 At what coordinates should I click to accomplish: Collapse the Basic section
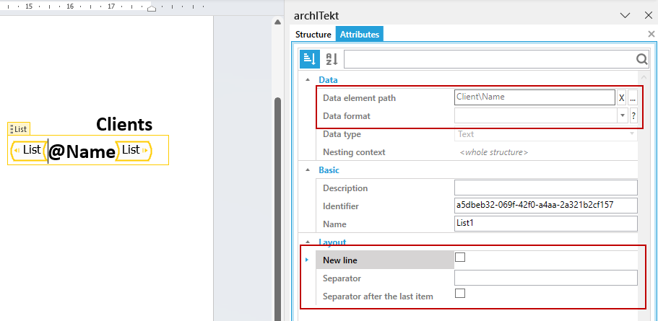point(308,170)
